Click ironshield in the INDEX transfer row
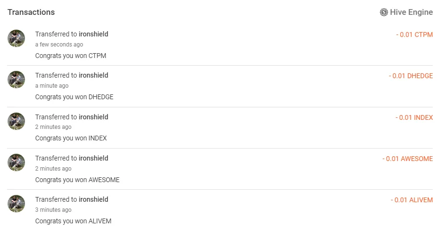Viewport: 438px width, 231px height. coord(93,117)
